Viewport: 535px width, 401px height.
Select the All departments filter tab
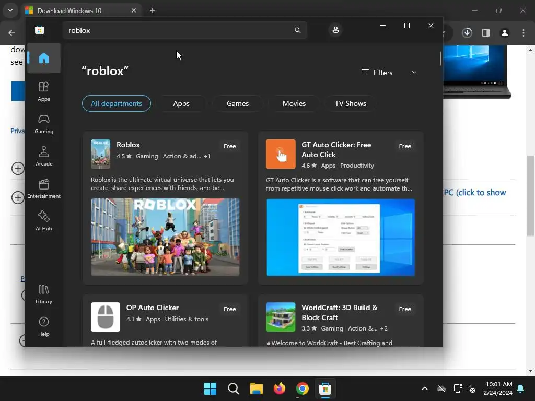pyautogui.click(x=117, y=103)
